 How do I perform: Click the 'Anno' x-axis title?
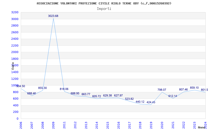click(x=202, y=127)
